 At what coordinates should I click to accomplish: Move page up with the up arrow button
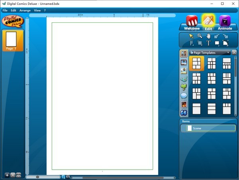pyautogui.click(x=18, y=174)
